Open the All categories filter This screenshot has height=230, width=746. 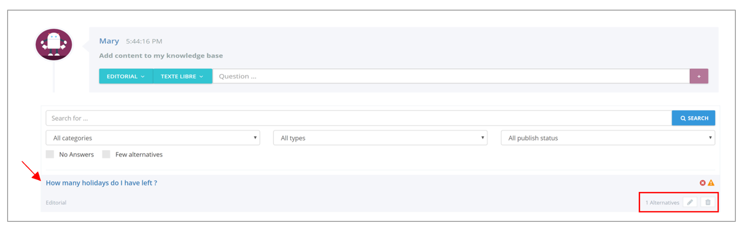tap(153, 138)
